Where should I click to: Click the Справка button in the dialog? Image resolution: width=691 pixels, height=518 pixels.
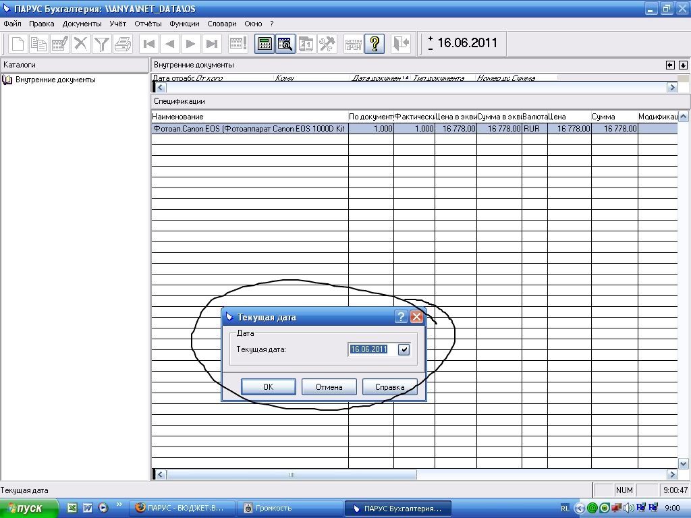pos(389,386)
